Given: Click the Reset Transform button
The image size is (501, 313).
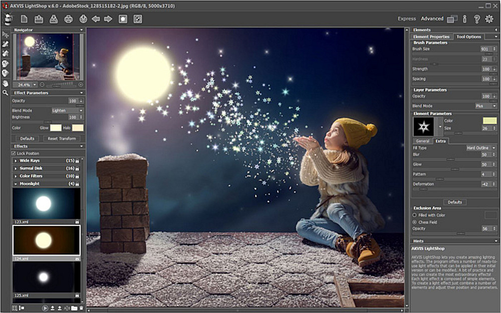Looking at the screenshot, I should pos(62,139).
